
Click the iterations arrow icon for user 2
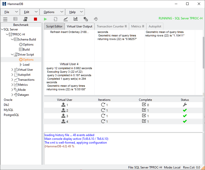click(103, 110)
